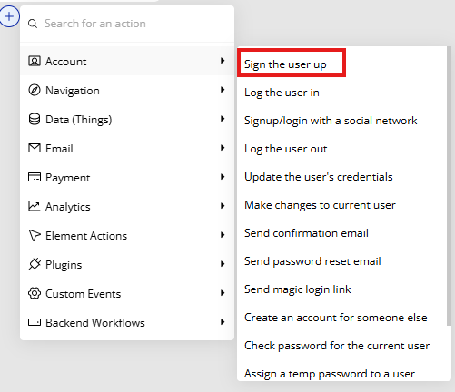
Task: Click the submenu vertical scrollbar
Action: coord(449,186)
